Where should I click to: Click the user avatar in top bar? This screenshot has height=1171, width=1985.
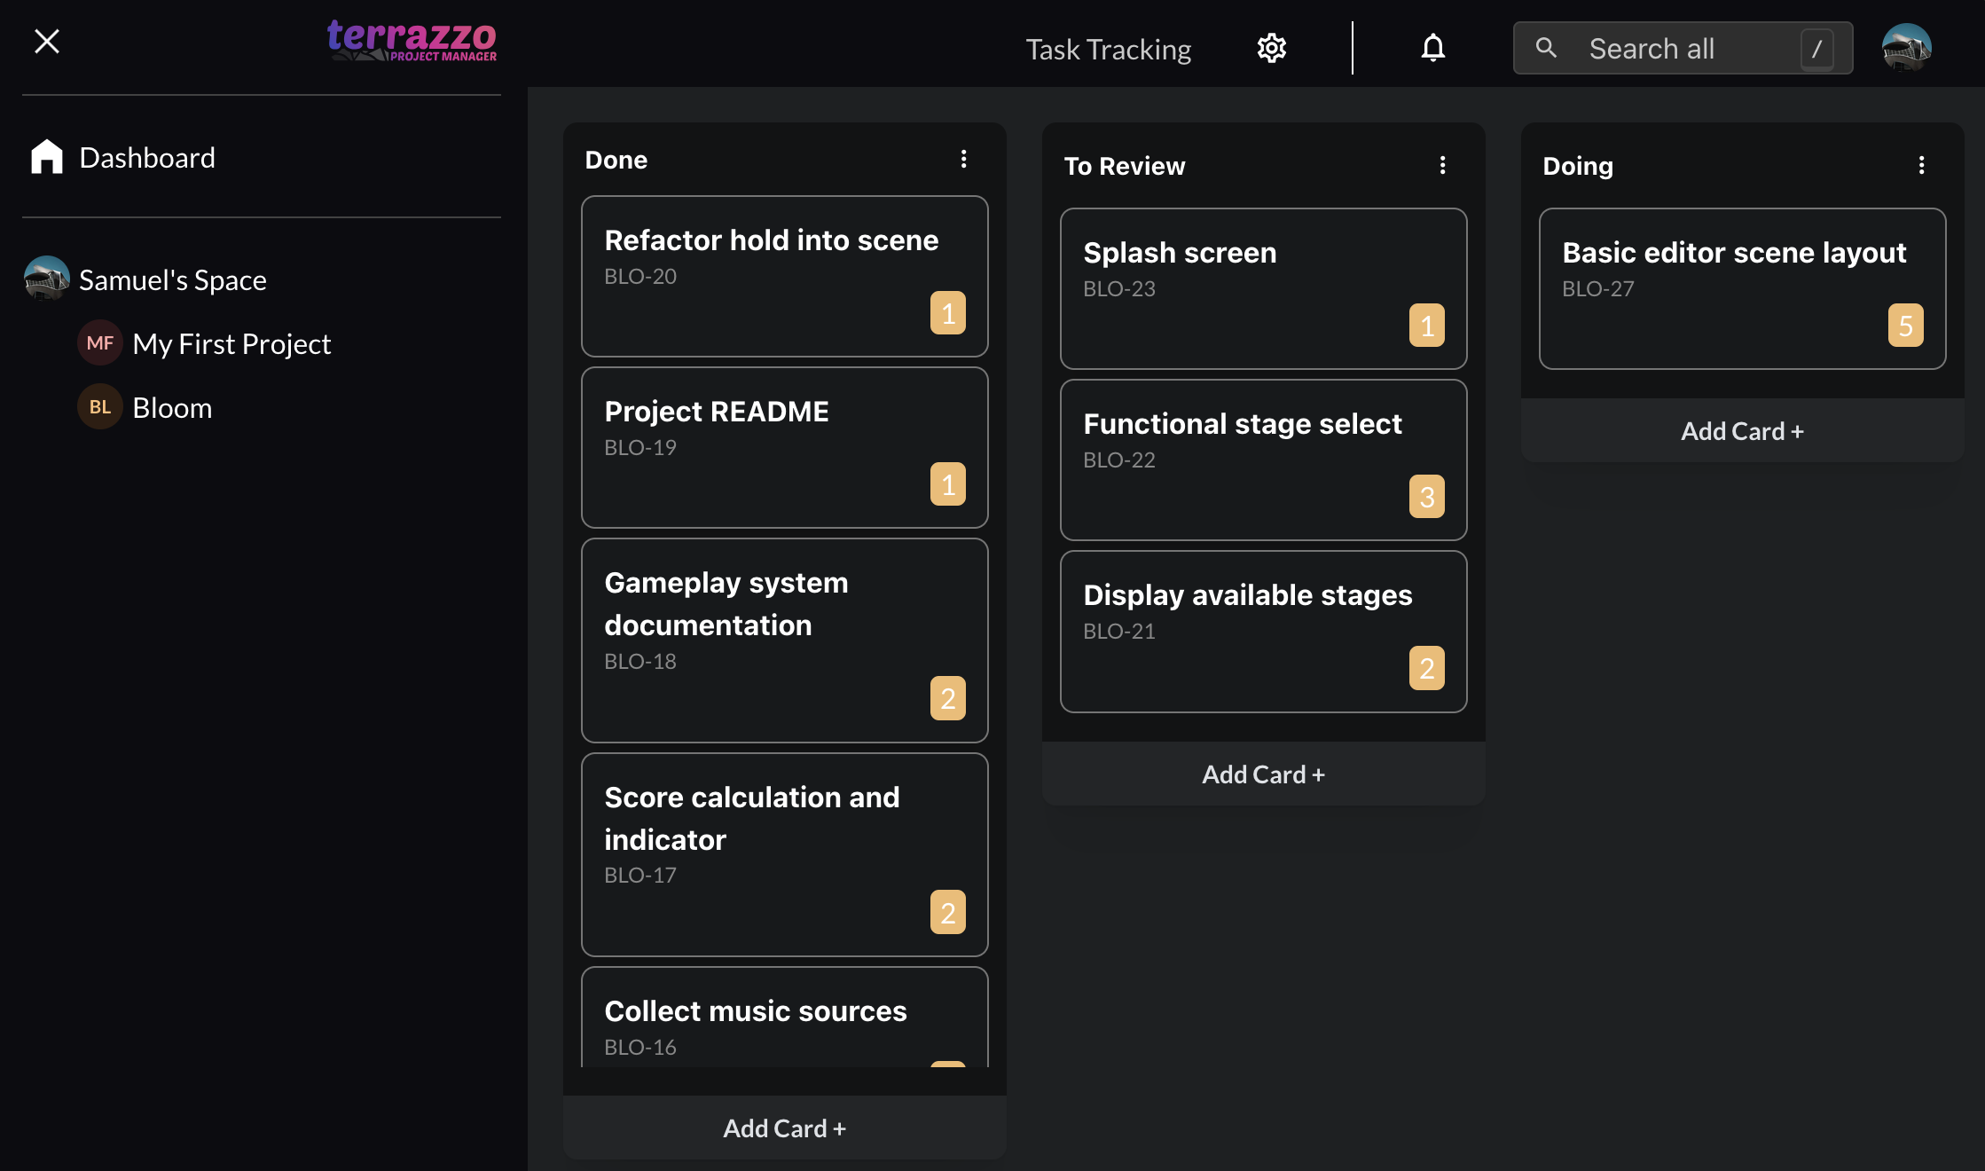[x=1906, y=48]
